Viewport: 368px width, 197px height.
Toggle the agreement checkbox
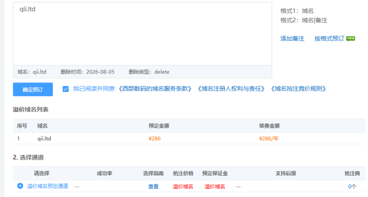pyautogui.click(x=65, y=89)
